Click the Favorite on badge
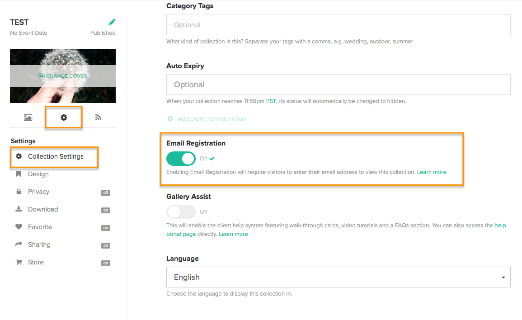Screen dimensions: 522x320 pyautogui.click(x=106, y=228)
